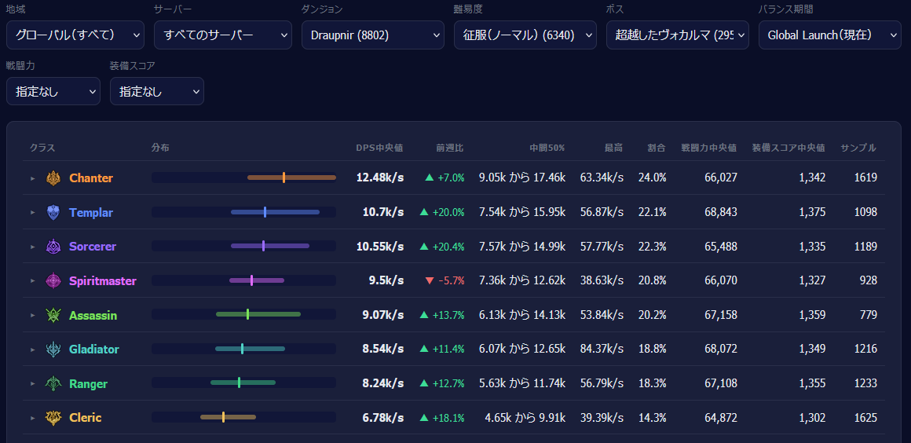Click the Gladiator class icon

(x=53, y=350)
